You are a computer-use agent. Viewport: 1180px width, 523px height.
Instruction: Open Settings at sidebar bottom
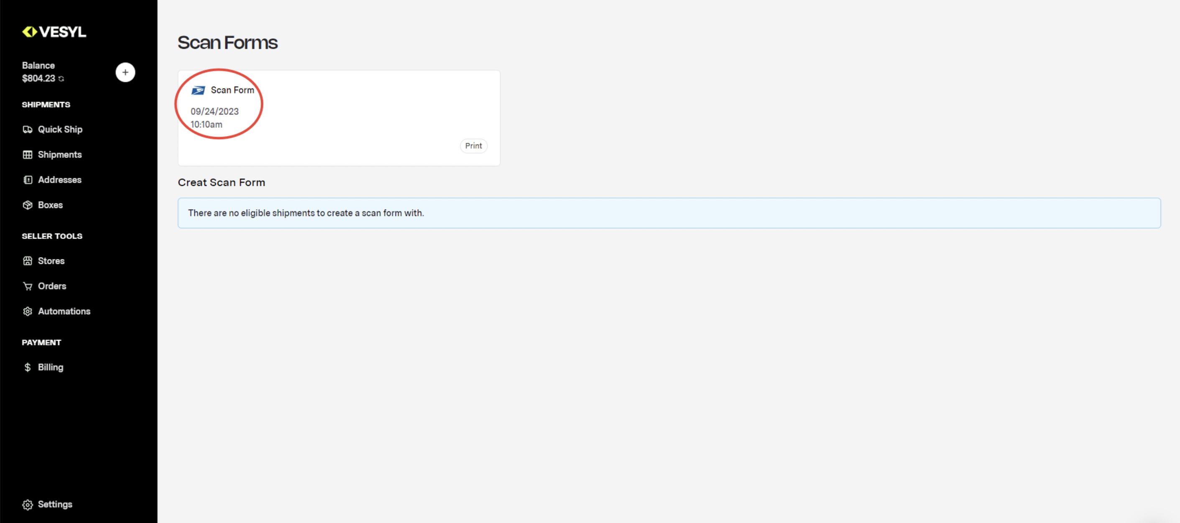tap(55, 504)
